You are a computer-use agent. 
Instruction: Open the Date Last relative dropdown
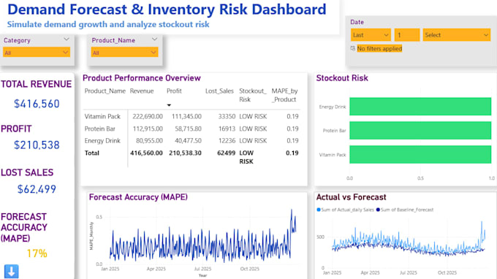pyautogui.click(x=371, y=35)
